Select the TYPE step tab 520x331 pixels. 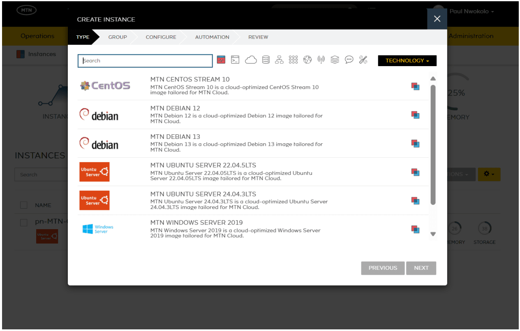pos(83,37)
